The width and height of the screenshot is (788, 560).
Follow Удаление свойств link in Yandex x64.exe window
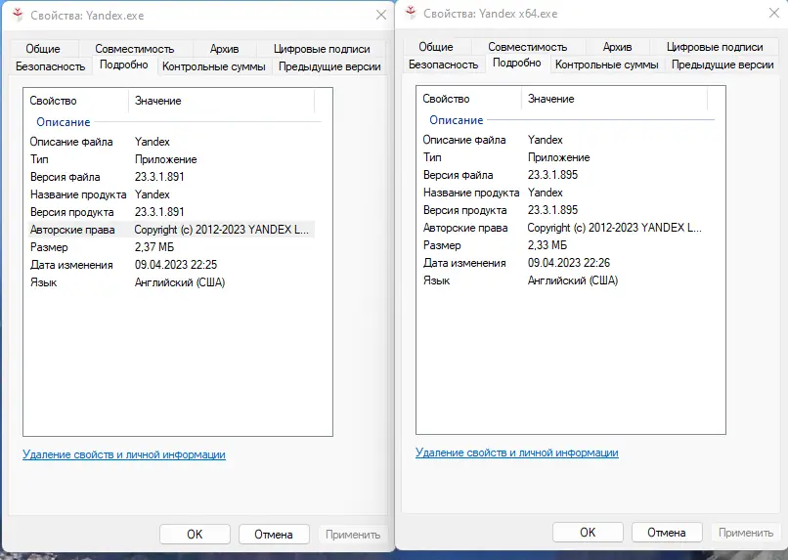pyautogui.click(x=517, y=452)
